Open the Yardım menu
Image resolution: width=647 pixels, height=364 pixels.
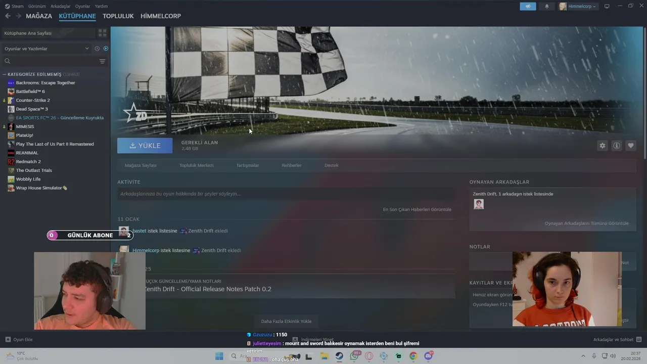pos(101,6)
